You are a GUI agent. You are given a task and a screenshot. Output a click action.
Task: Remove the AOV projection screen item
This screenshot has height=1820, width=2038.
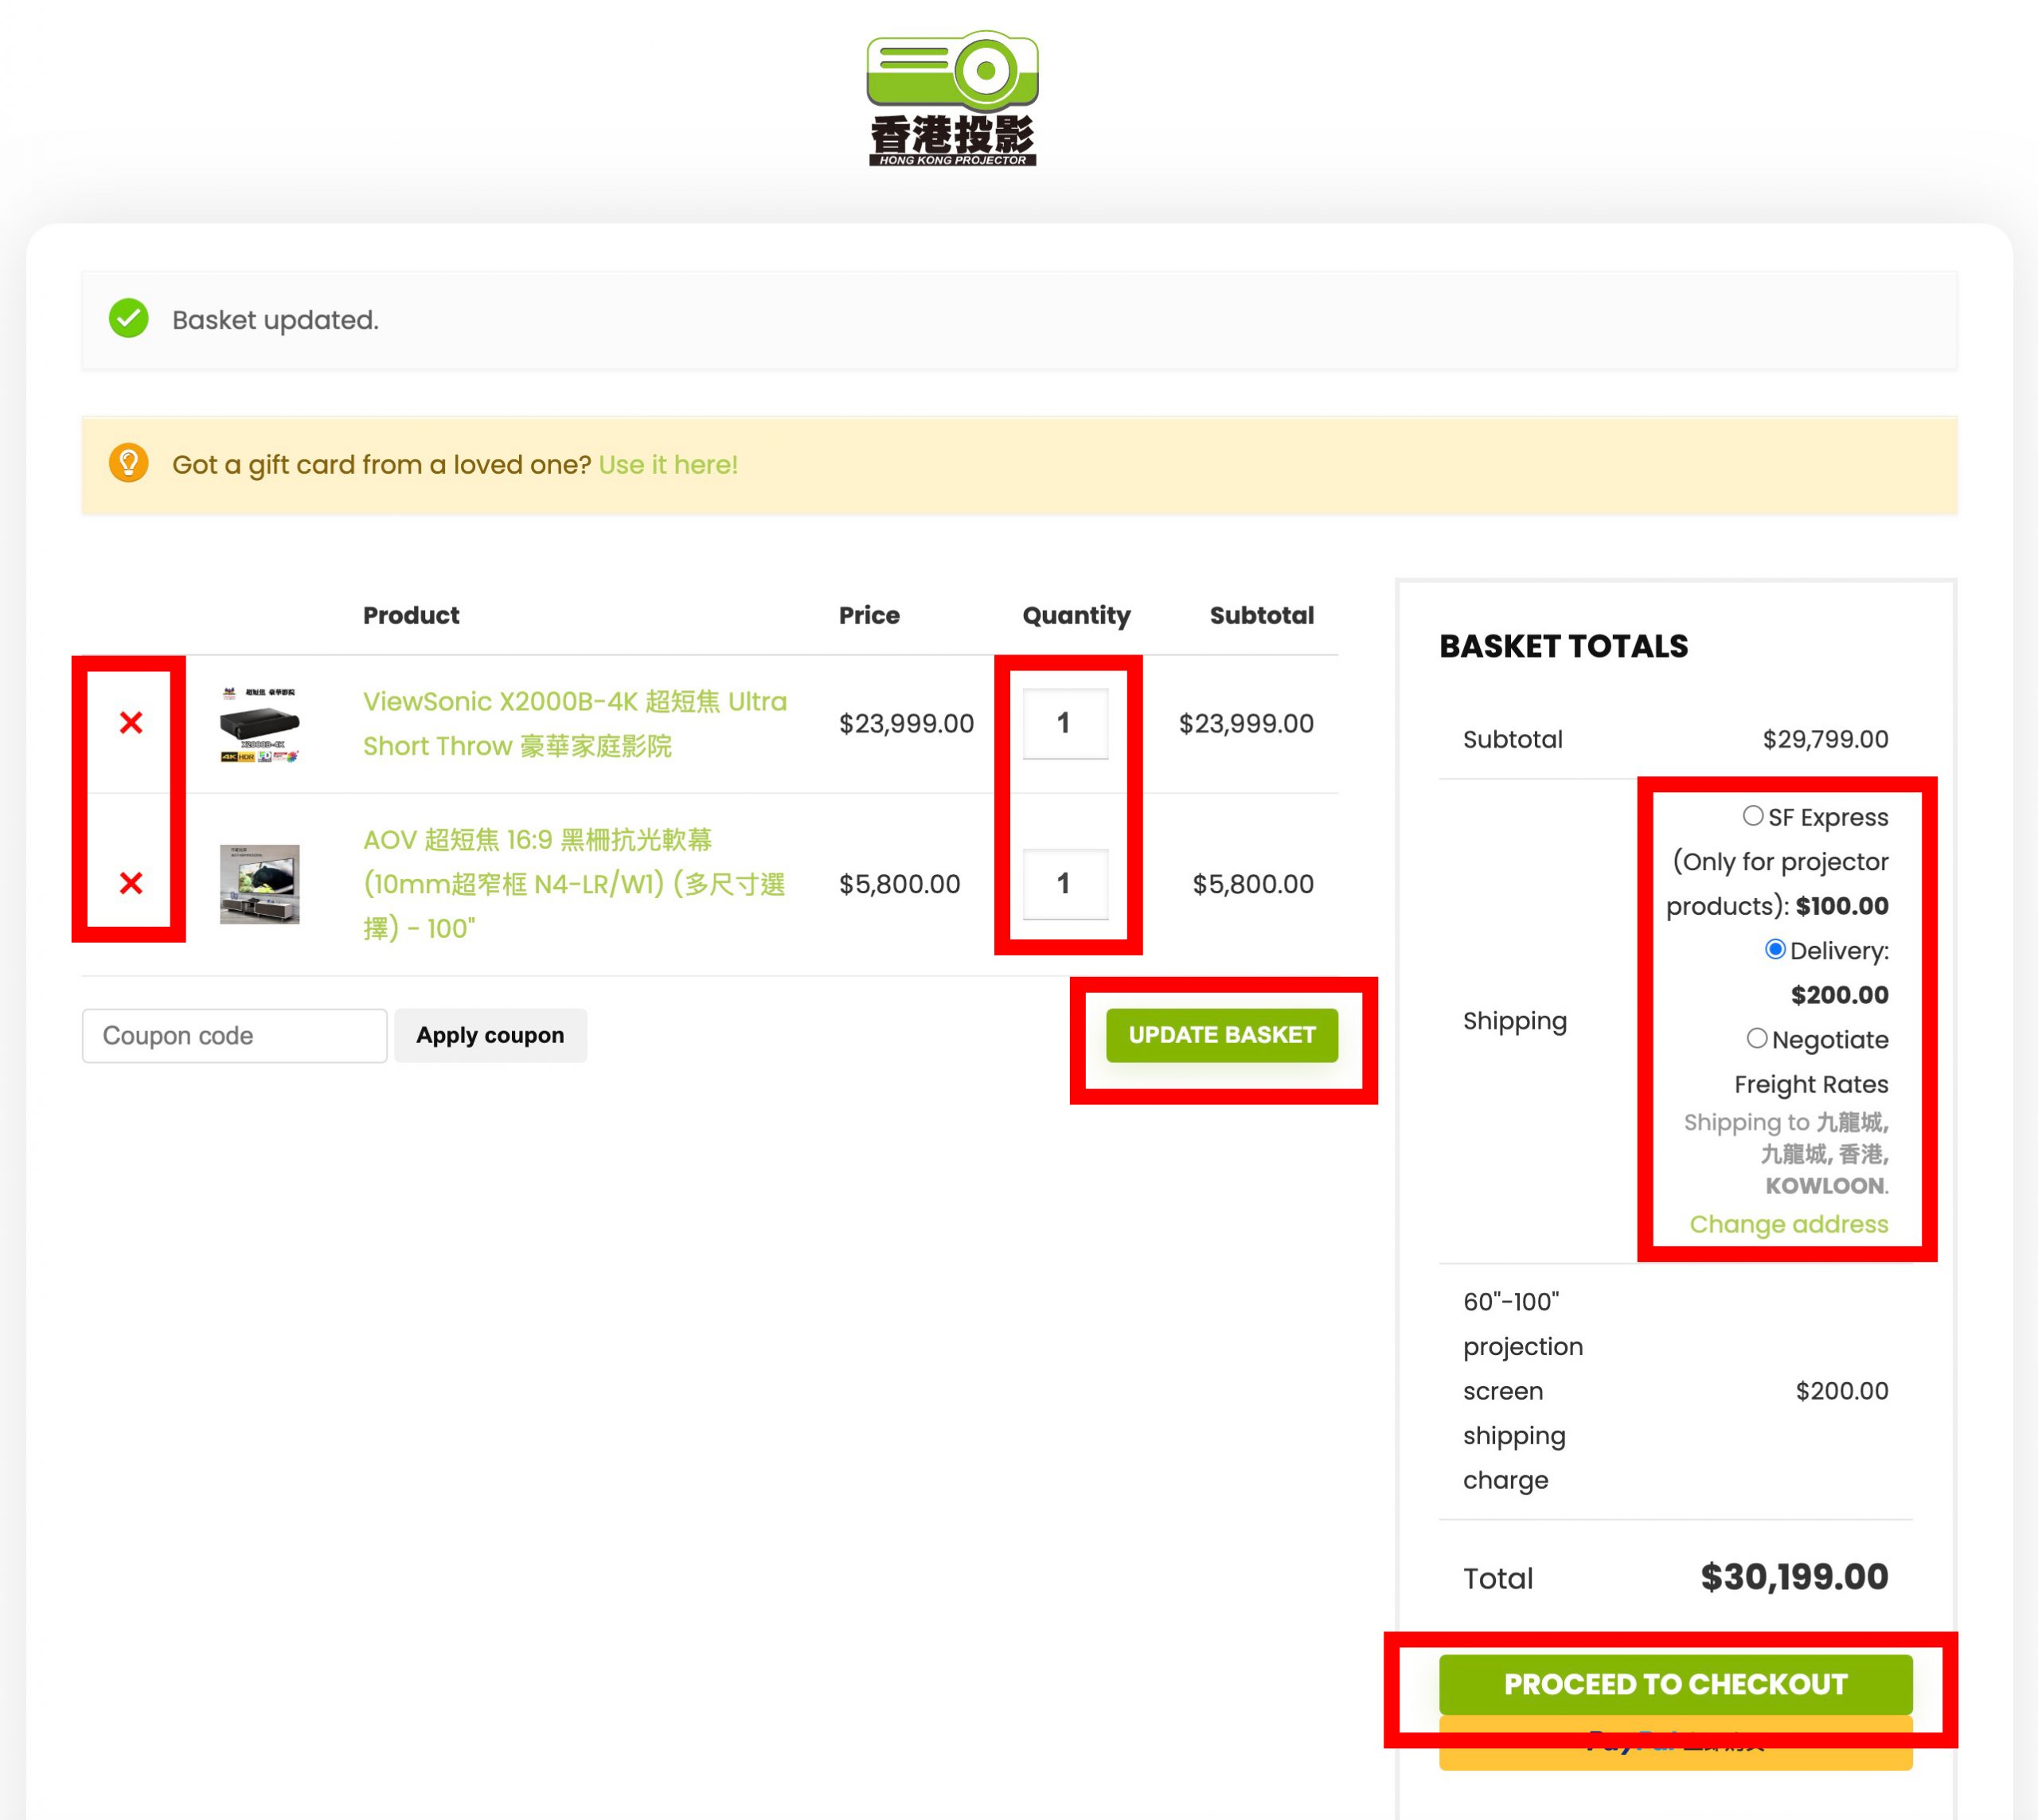pos(131,884)
